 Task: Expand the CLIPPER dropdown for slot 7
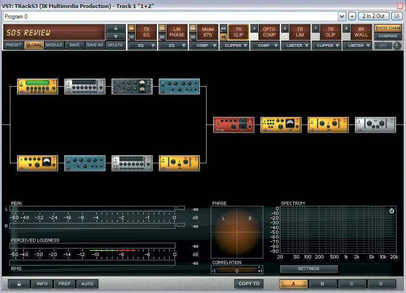click(327, 45)
